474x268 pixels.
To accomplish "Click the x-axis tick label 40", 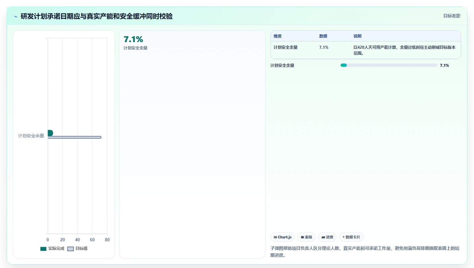I will (77, 240).
